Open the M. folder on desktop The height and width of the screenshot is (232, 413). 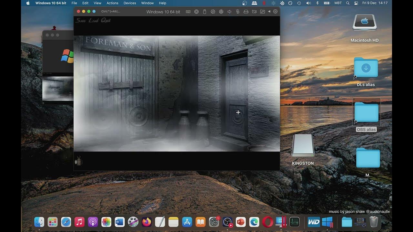pyautogui.click(x=368, y=158)
